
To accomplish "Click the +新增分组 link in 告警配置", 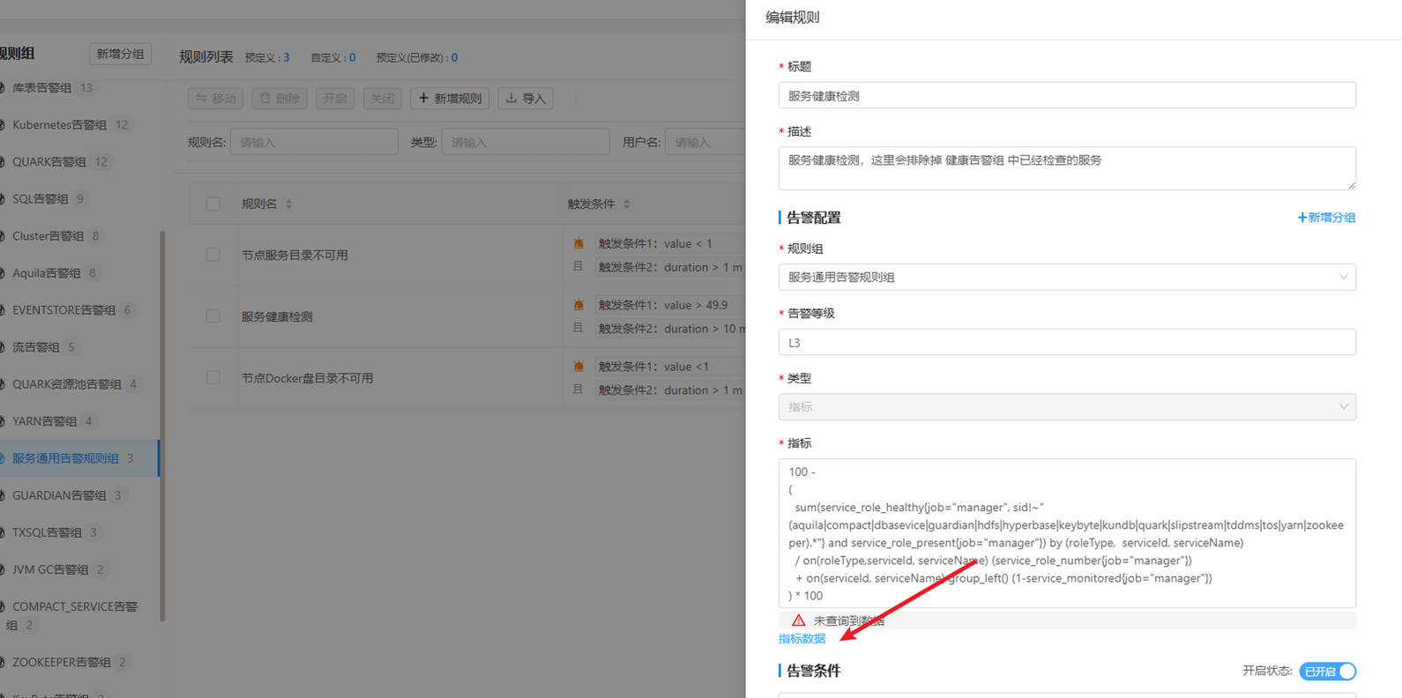I will pos(1326,218).
